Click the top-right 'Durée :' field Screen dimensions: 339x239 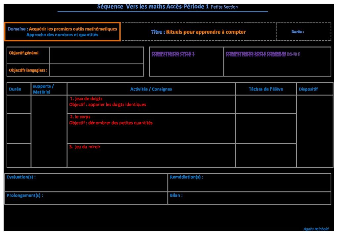point(297,32)
